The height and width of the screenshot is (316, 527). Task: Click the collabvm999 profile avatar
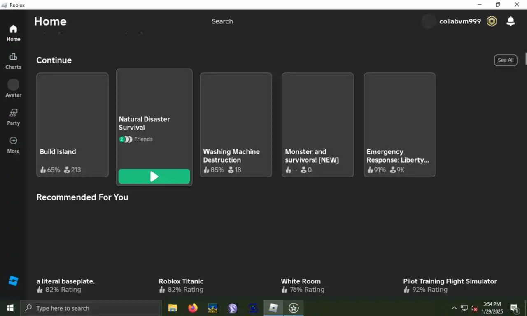pyautogui.click(x=428, y=21)
